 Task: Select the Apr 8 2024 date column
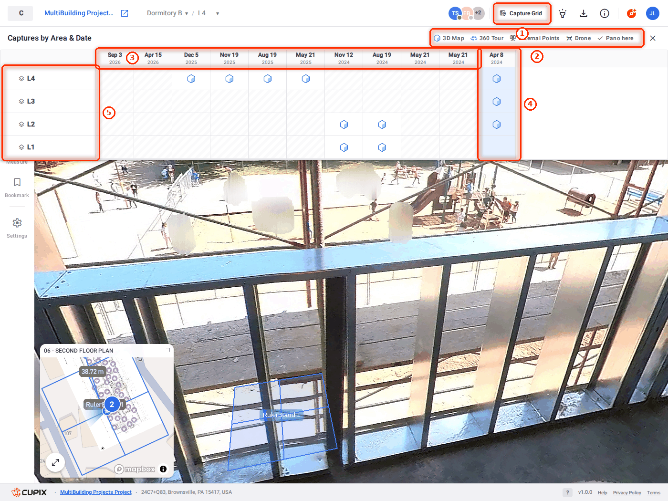pyautogui.click(x=497, y=58)
